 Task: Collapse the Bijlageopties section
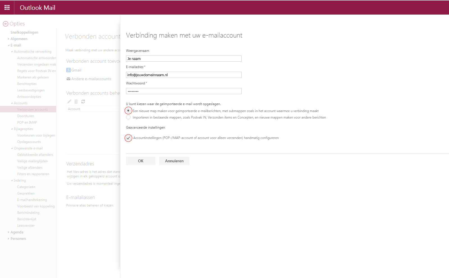(x=12, y=129)
